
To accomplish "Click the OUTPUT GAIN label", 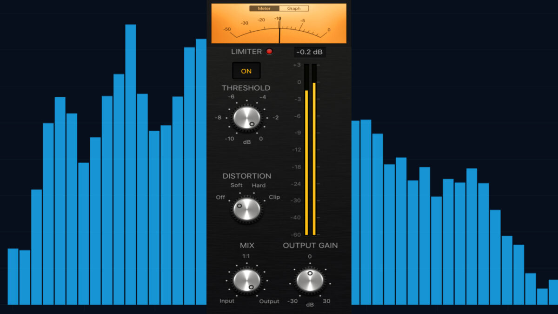I will [x=311, y=245].
